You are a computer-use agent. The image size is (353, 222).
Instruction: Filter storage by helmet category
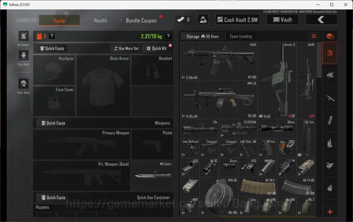tap(330, 75)
